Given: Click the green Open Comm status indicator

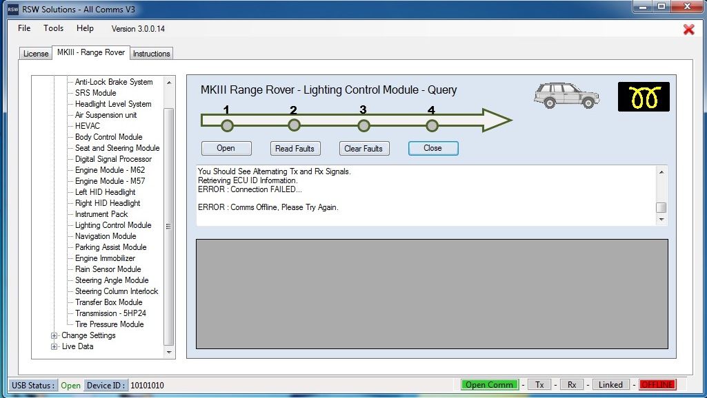Looking at the screenshot, I should tap(490, 385).
